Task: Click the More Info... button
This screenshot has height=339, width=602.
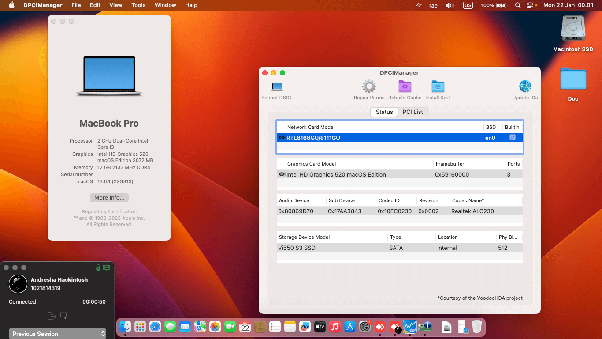Action: (x=109, y=198)
